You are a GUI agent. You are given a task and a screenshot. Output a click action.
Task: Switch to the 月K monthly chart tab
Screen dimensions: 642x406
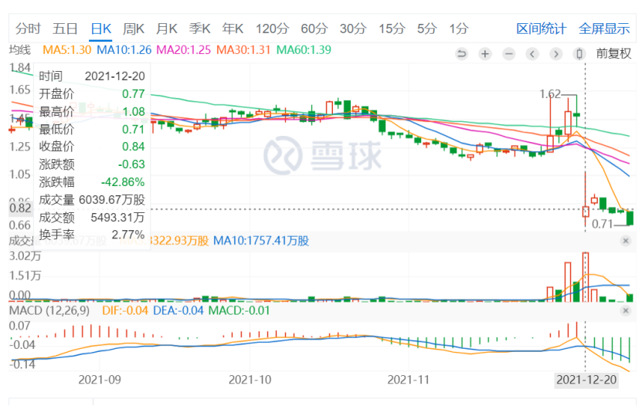[167, 29]
